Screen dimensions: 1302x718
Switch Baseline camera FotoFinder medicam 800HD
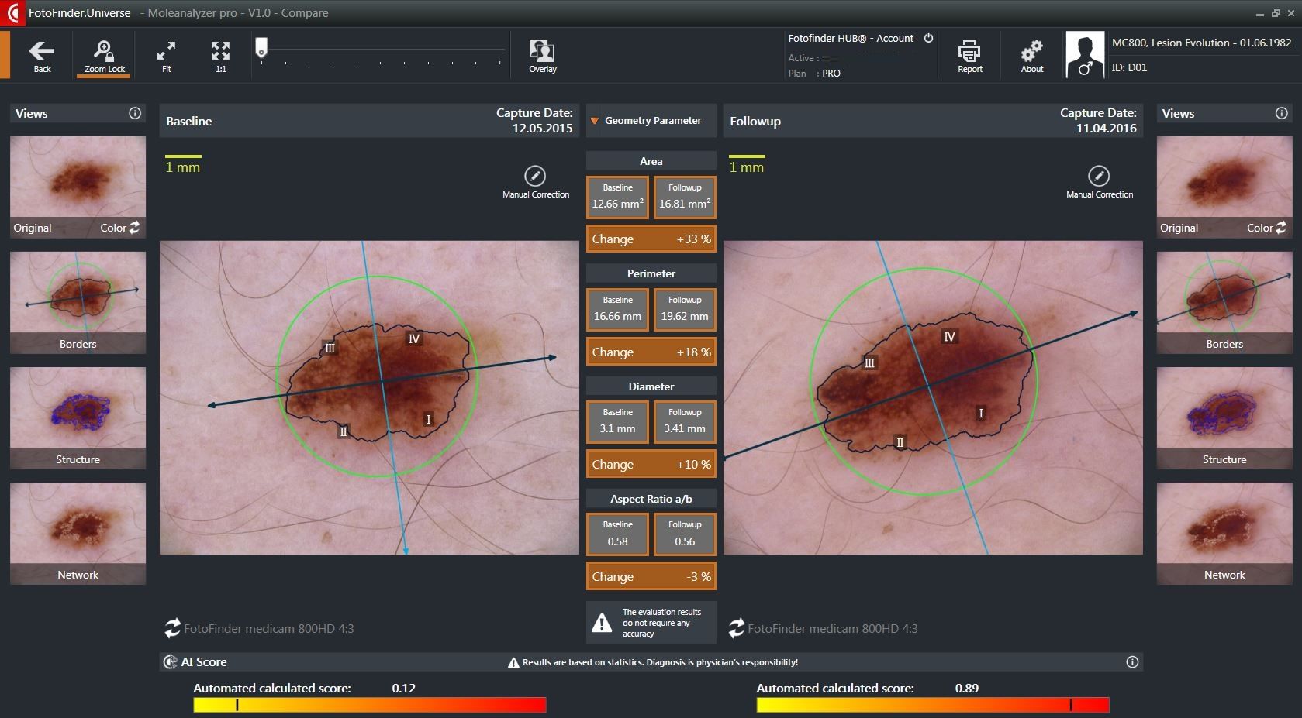pyautogui.click(x=172, y=628)
